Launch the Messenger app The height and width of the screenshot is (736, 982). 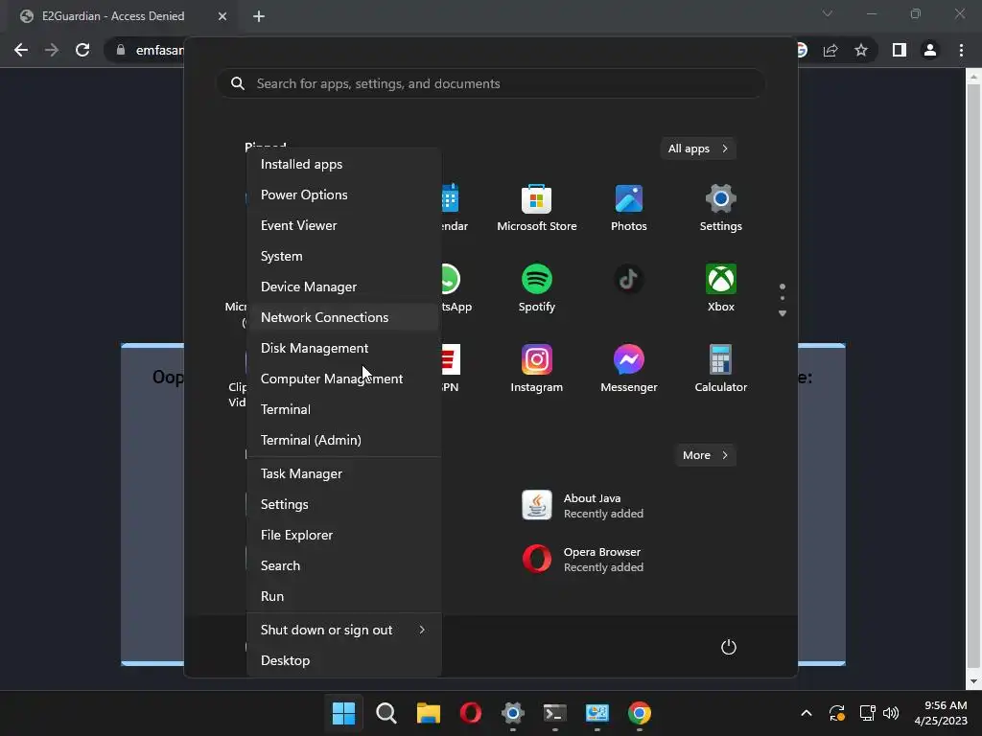click(629, 369)
